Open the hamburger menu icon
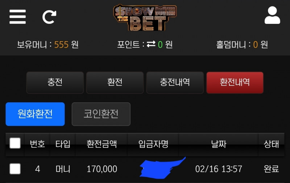The image size is (290, 183). 17,17
